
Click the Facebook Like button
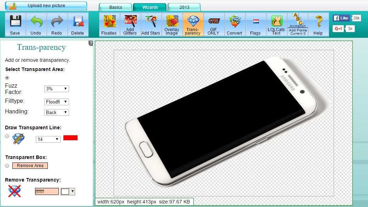(x=341, y=18)
